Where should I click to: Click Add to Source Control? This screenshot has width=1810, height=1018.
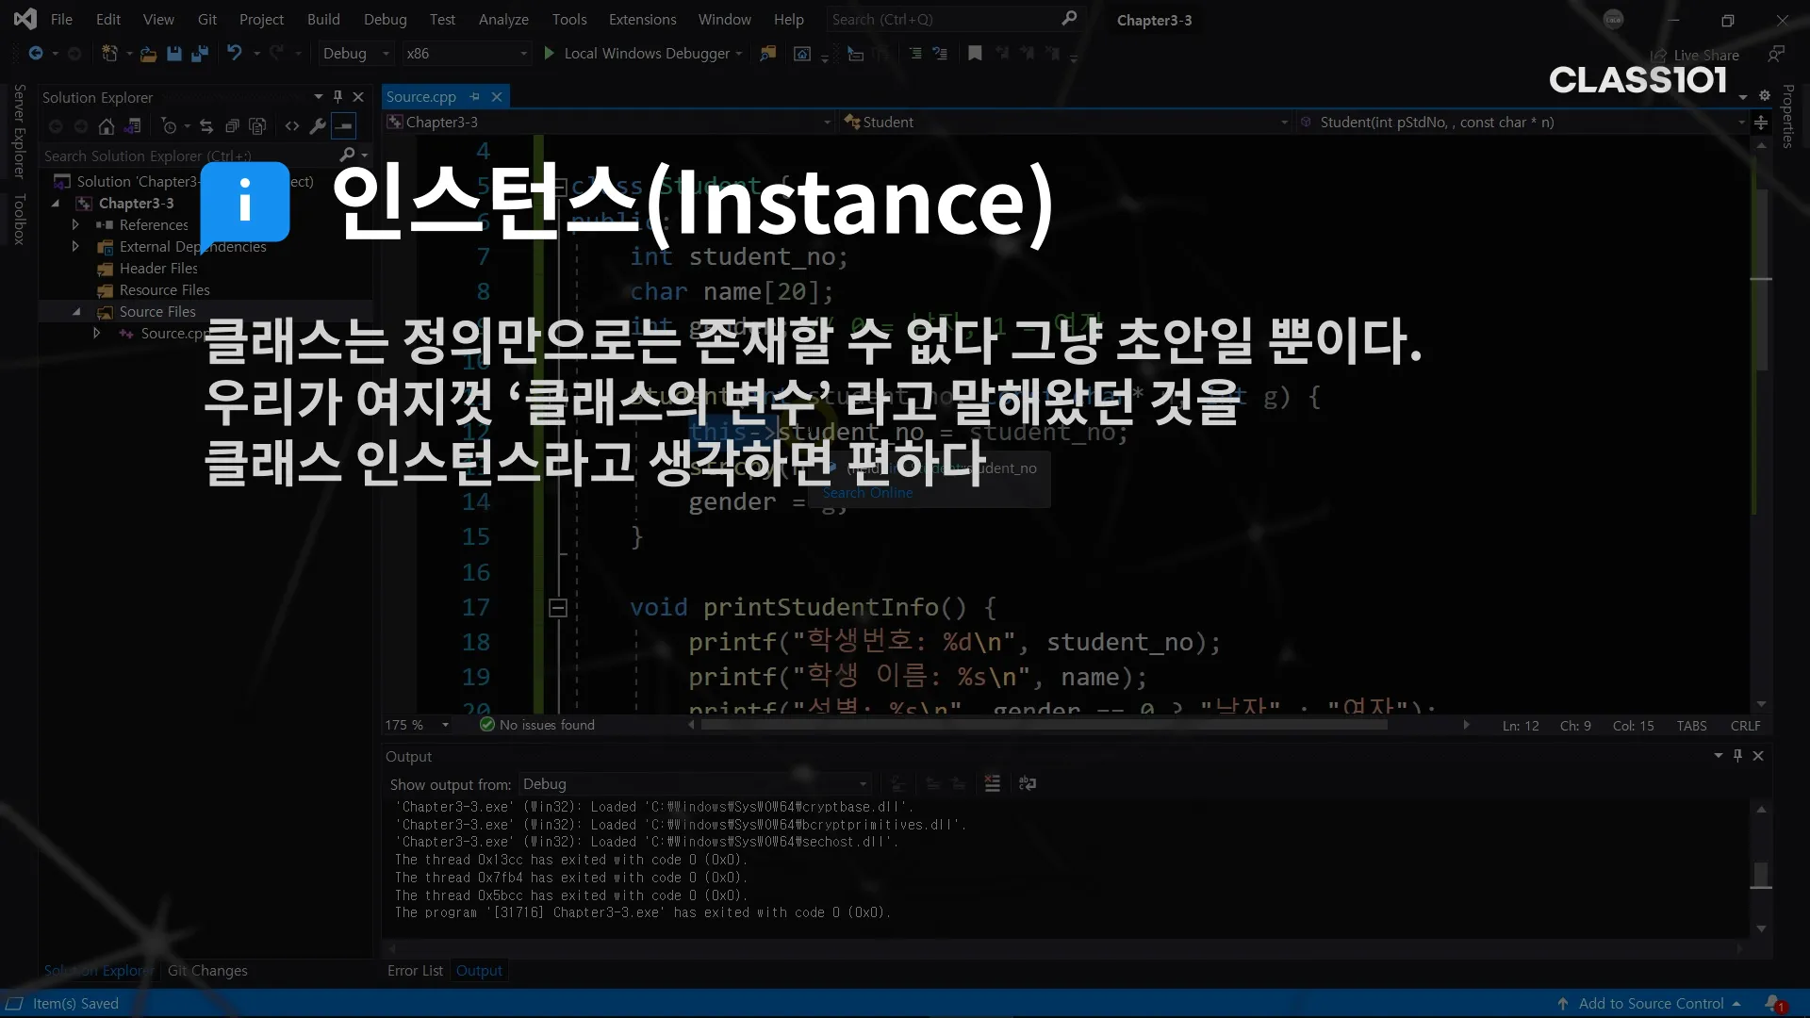(x=1650, y=1003)
